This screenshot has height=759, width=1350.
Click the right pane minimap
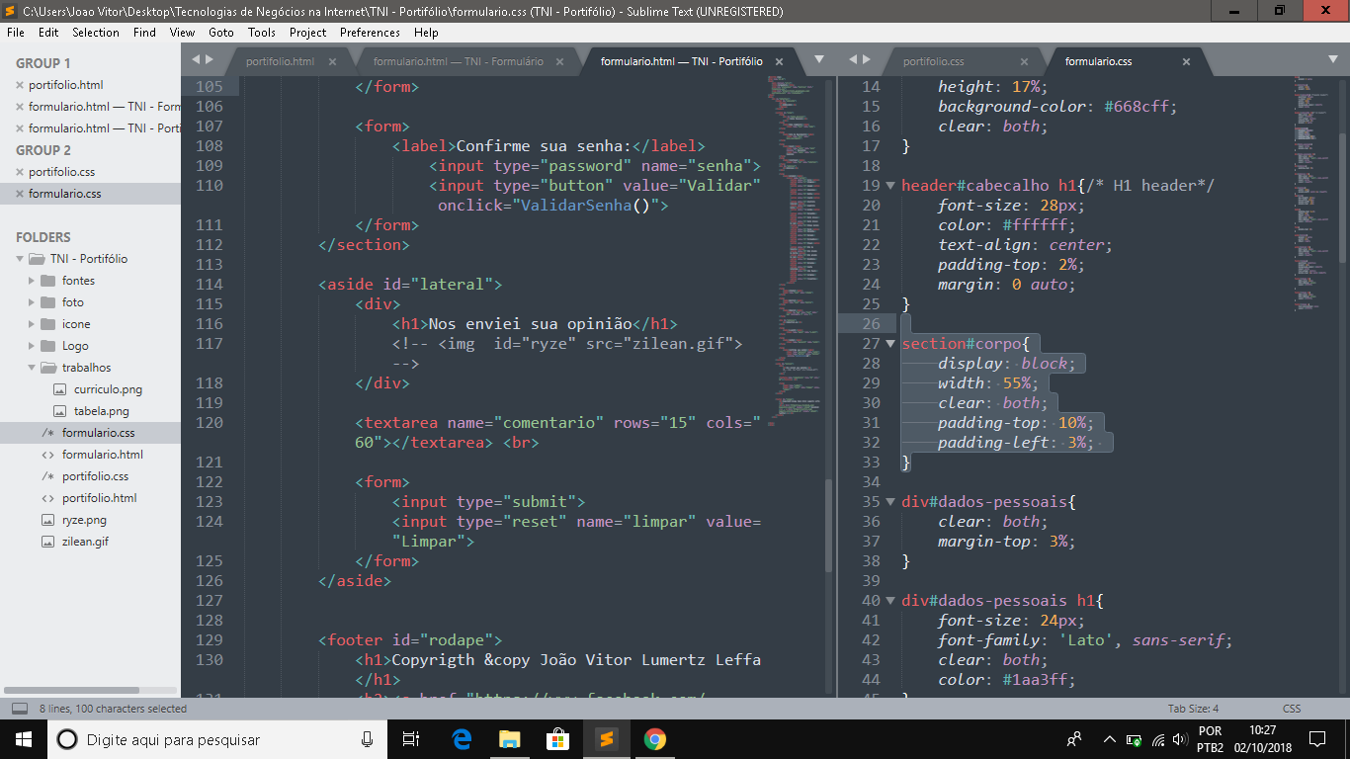pos(1314,193)
